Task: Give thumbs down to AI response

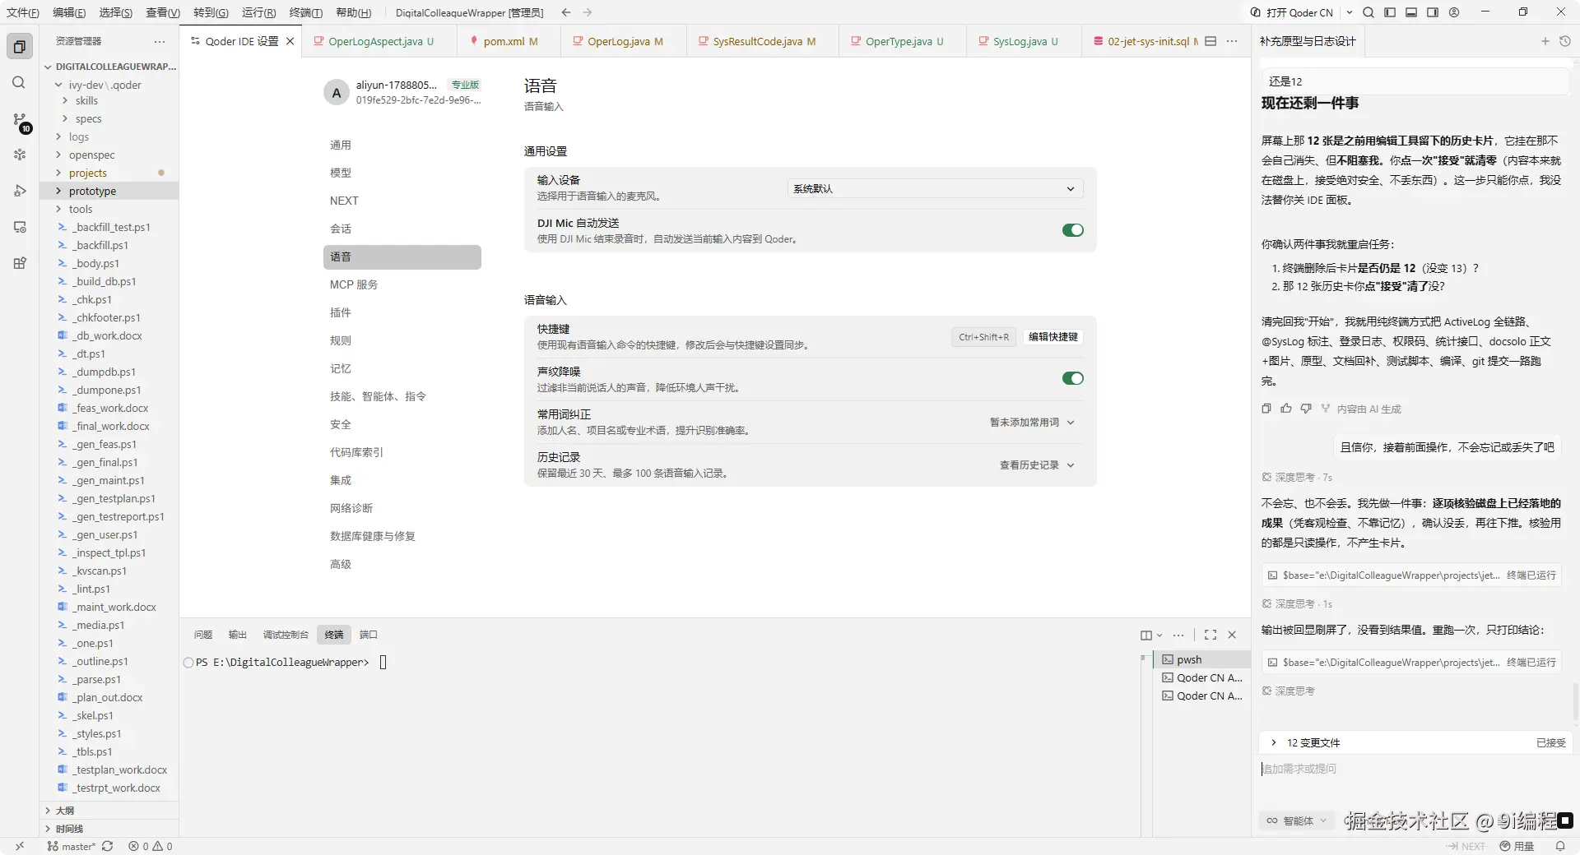Action: click(1306, 409)
